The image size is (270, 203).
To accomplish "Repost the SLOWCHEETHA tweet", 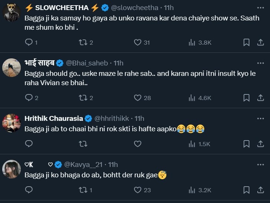I will 83,42.
